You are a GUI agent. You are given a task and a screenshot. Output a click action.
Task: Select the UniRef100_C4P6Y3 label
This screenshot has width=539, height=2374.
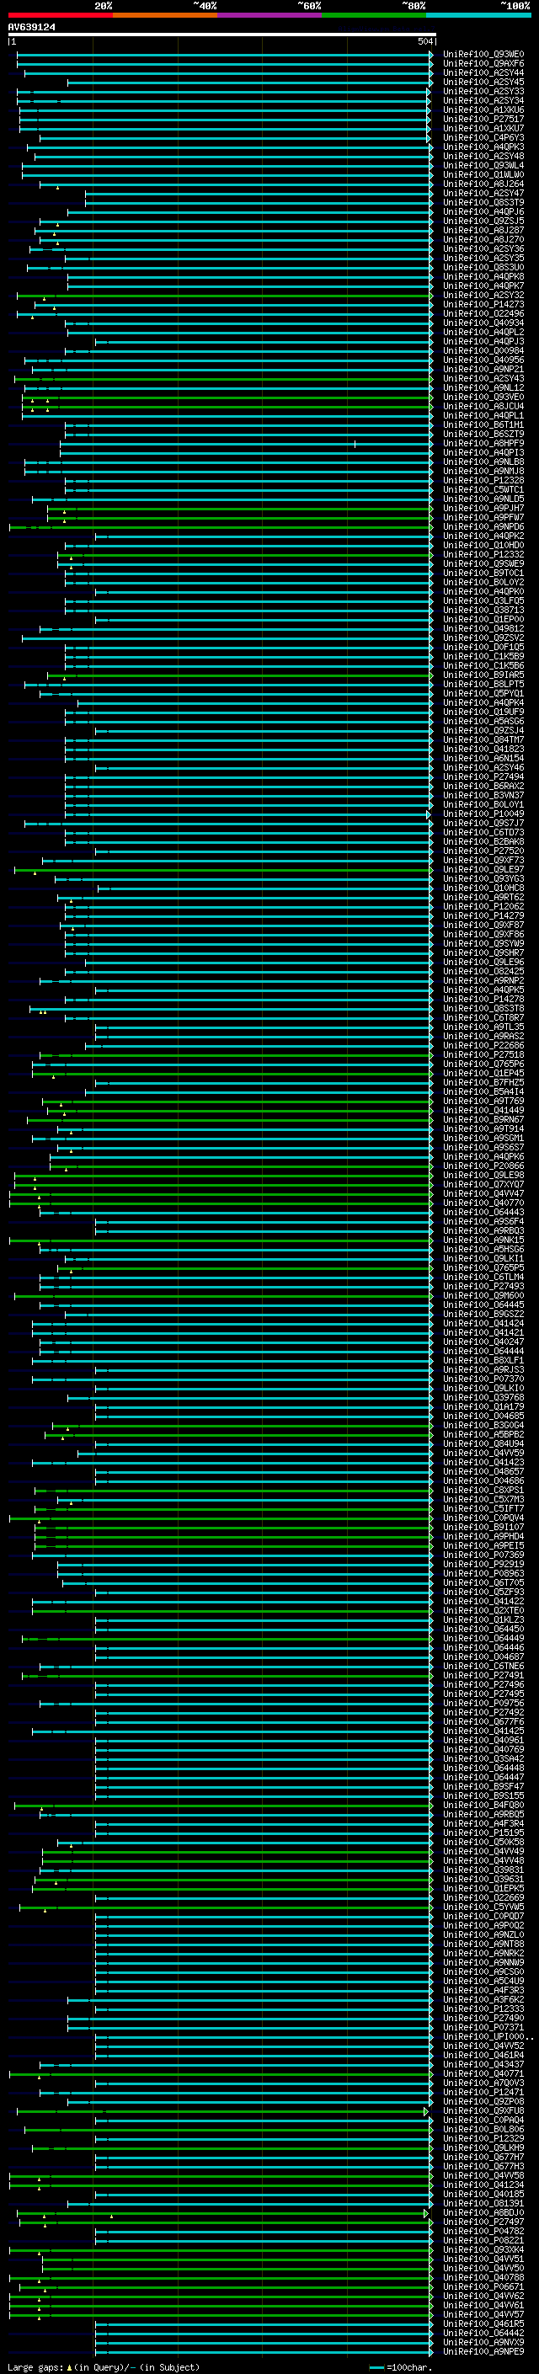point(483,138)
